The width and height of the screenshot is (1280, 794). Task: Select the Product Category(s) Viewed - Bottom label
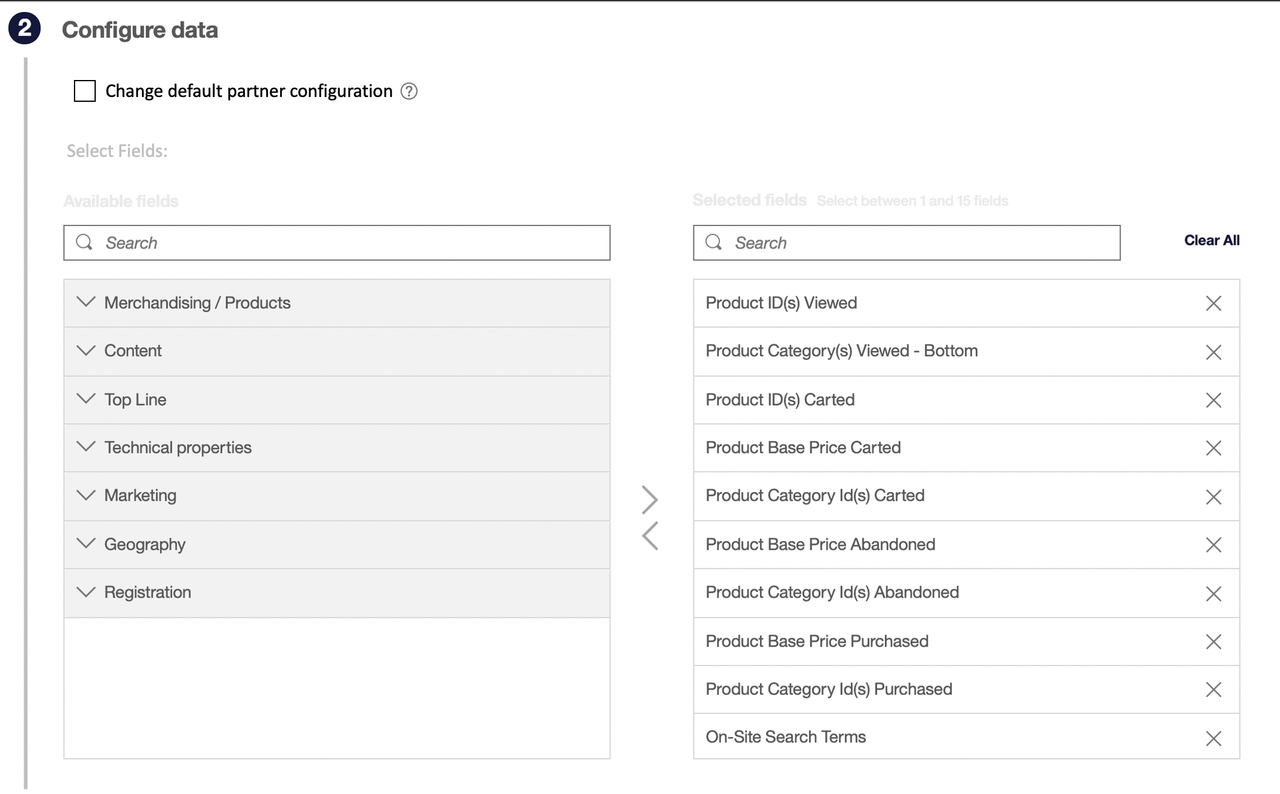[842, 350]
